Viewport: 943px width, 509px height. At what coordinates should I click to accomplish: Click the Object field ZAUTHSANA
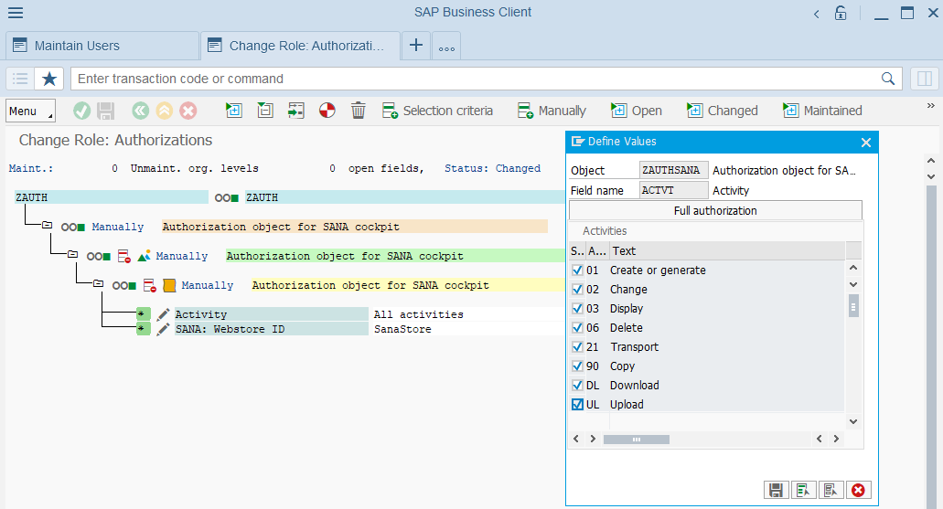pos(673,170)
